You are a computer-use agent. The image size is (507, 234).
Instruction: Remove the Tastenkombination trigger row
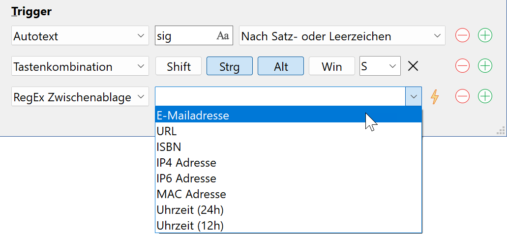click(462, 66)
